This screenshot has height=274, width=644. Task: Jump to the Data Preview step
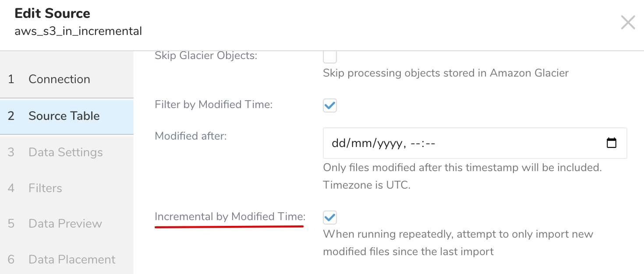pos(65,224)
